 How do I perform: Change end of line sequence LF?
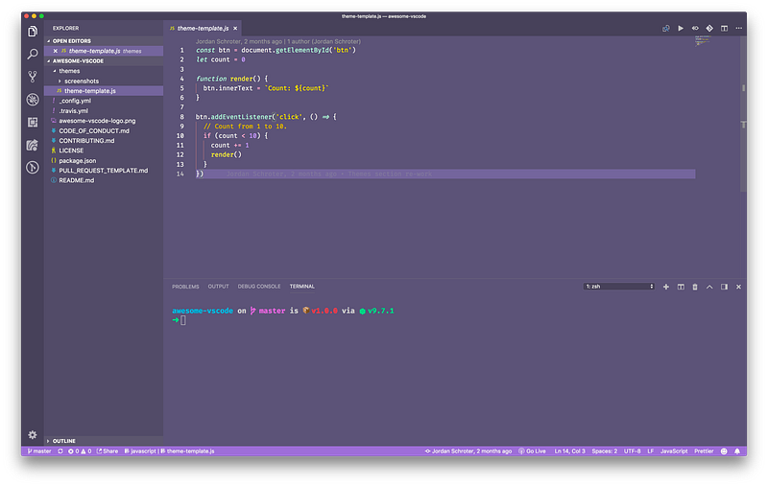pyautogui.click(x=651, y=451)
